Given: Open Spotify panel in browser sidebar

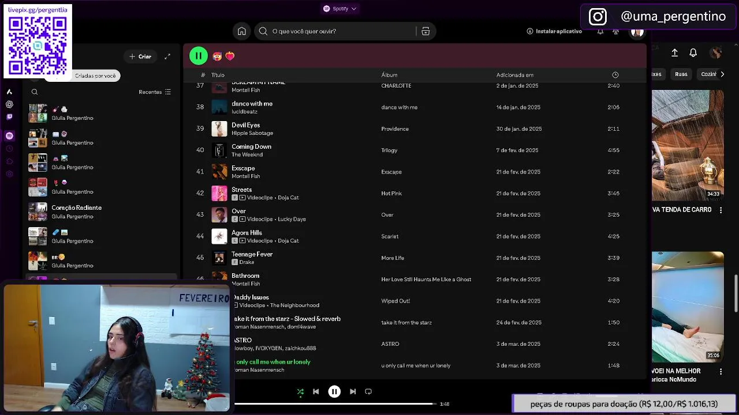Looking at the screenshot, I should [9, 136].
